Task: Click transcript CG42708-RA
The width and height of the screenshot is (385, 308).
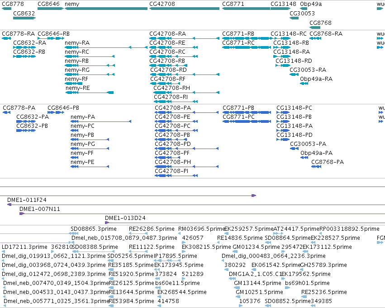Action: (x=168, y=33)
